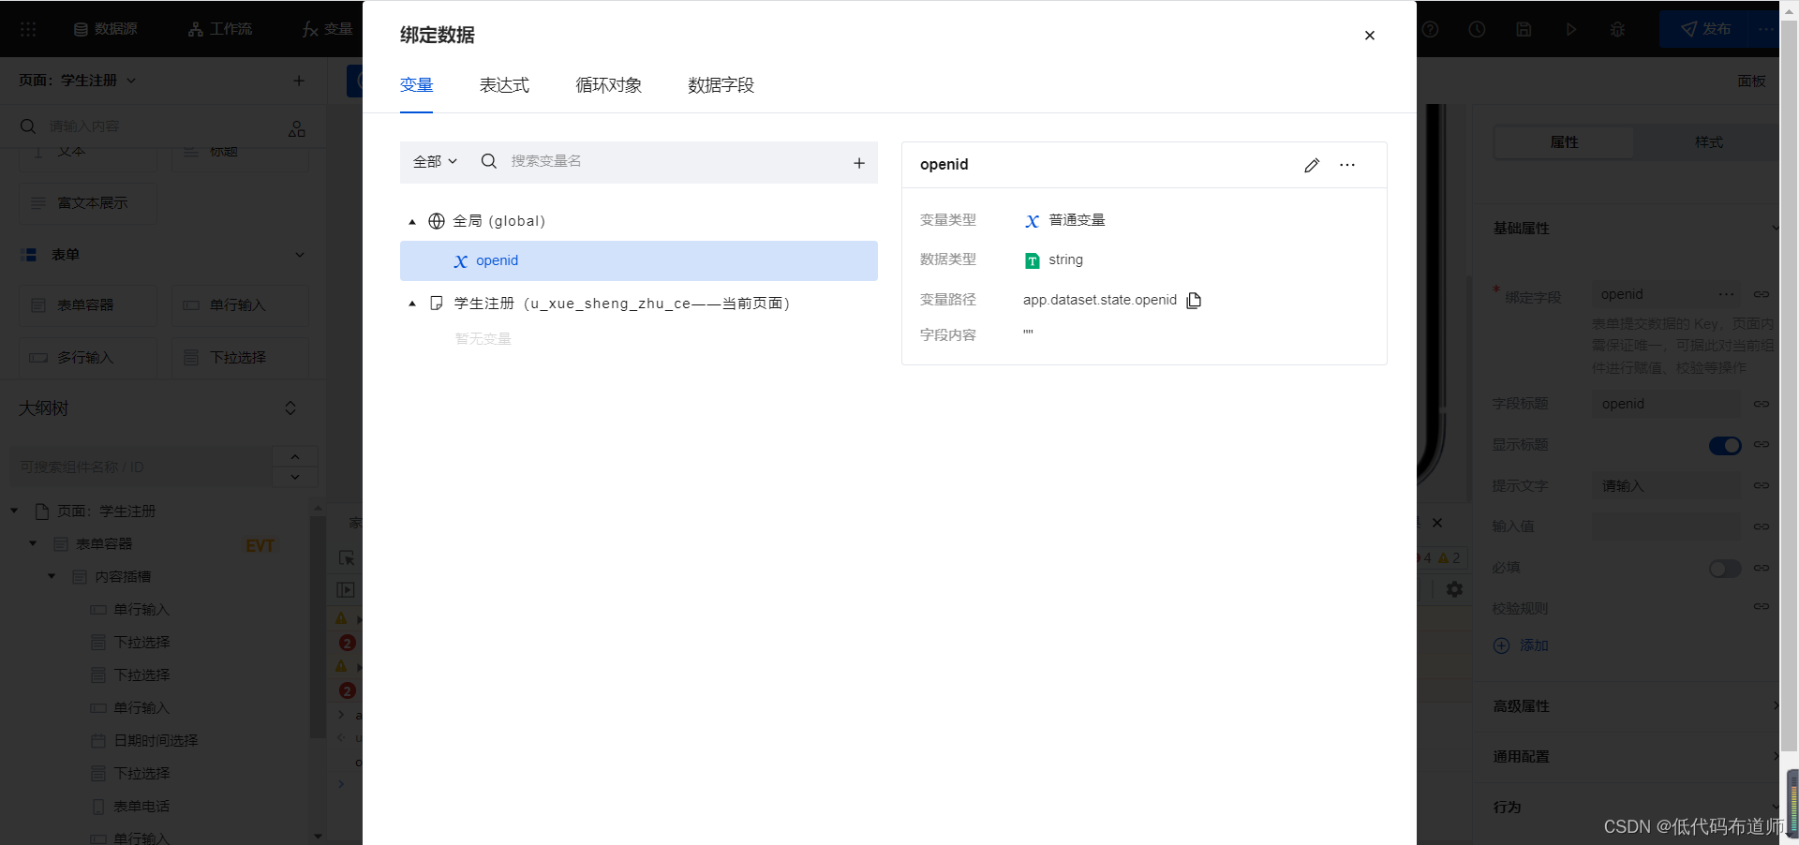Click the 发布 publish button
Viewport: 1799px width, 845px height.
coord(1705,29)
